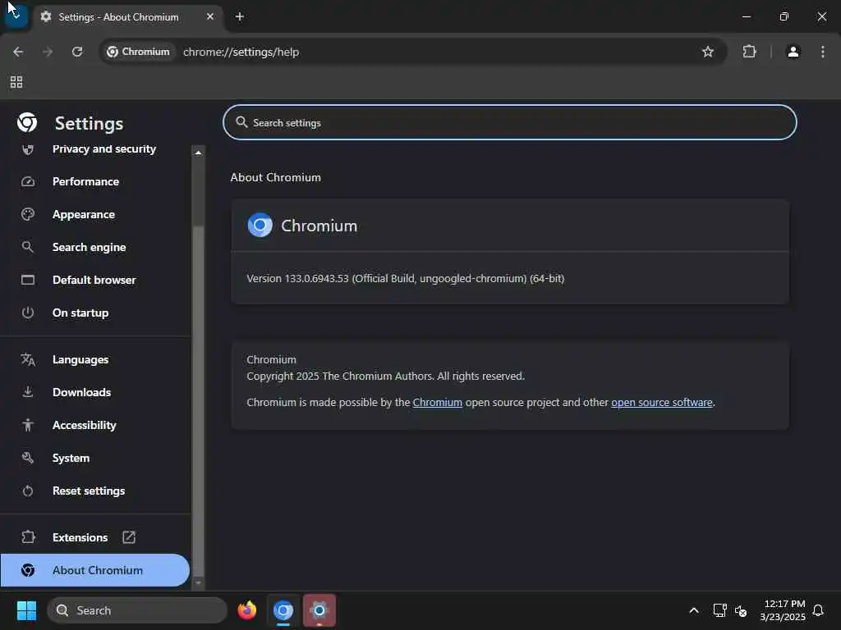
Task: Open the three-dot Chromium menu
Action: 823,52
